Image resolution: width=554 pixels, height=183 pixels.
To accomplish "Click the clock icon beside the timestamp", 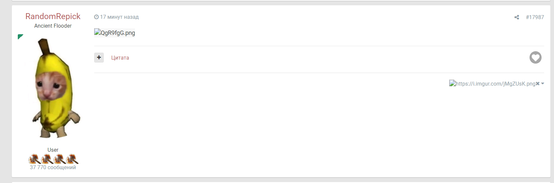I will tap(96, 17).
